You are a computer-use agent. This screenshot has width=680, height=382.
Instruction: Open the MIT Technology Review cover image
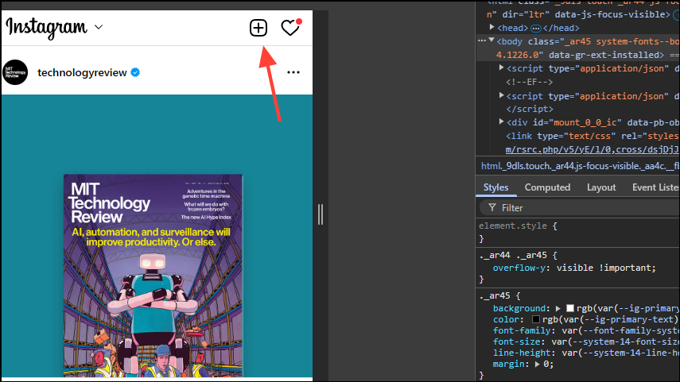click(x=153, y=276)
